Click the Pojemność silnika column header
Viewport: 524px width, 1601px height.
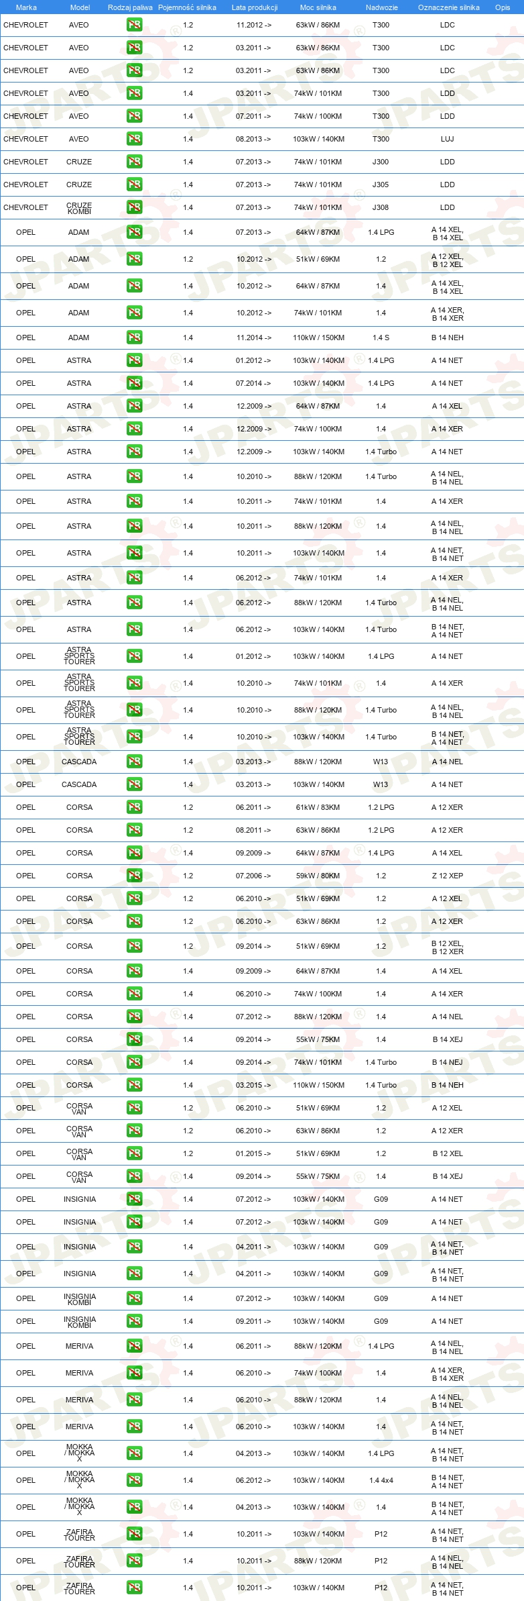(187, 7)
